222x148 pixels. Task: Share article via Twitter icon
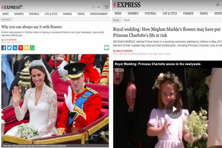[9, 48]
